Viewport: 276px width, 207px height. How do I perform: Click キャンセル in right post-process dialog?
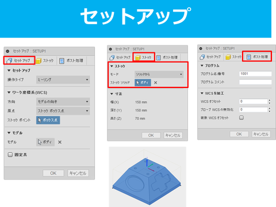pos(261,134)
